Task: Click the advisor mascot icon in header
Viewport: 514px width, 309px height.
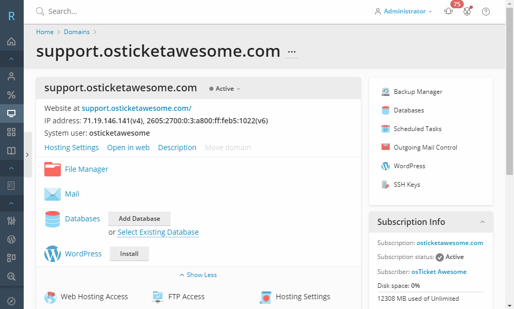Action: coord(467,11)
